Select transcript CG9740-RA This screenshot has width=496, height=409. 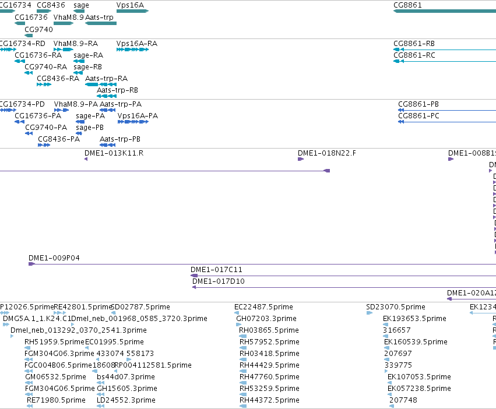click(x=29, y=73)
